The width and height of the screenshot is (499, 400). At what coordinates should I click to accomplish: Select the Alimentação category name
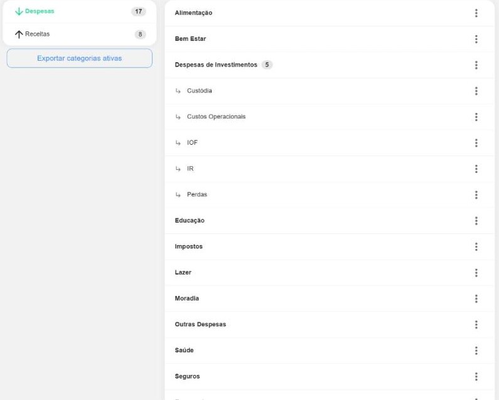click(x=193, y=13)
